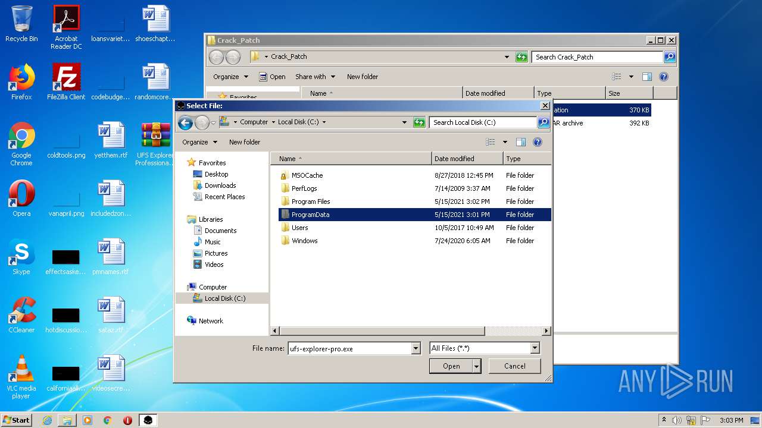This screenshot has width=762, height=428.
Task: Click Open button in Select File dialog
Action: pyautogui.click(x=451, y=366)
